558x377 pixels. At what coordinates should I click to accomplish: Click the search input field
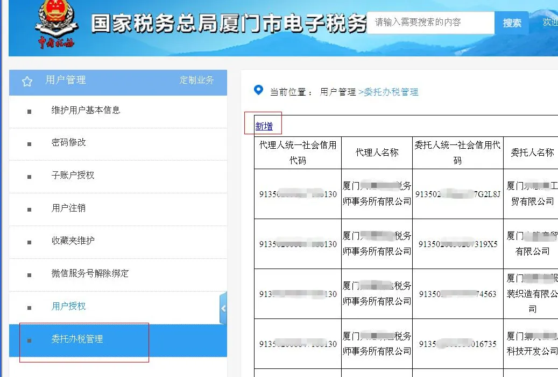click(x=430, y=22)
